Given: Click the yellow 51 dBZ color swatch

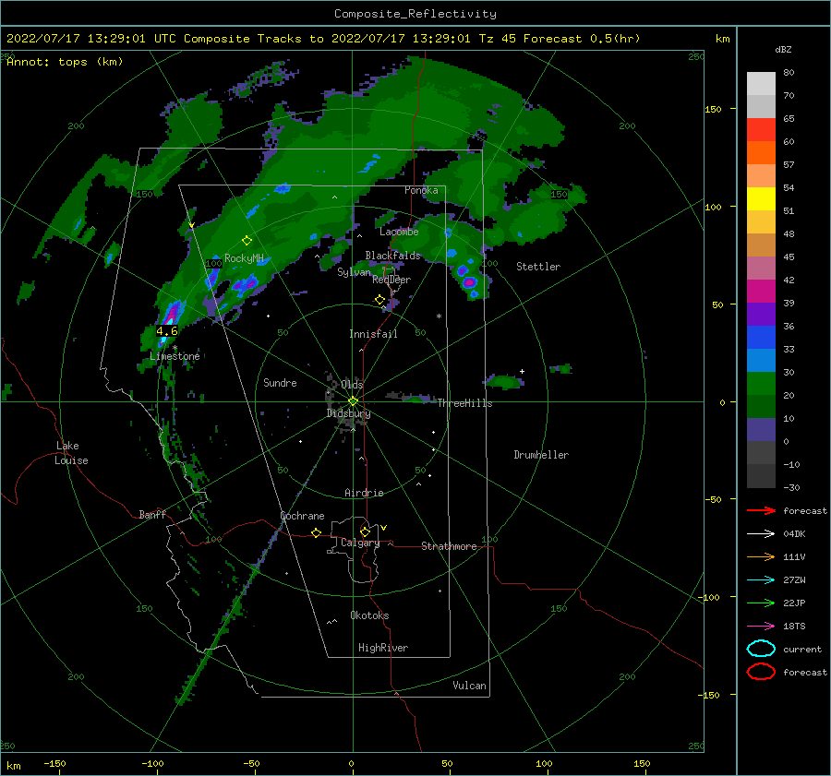Looking at the screenshot, I should [761, 198].
